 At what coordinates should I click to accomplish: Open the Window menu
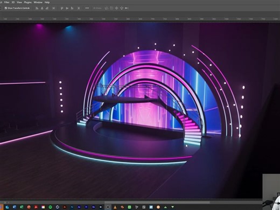click(38, 2)
